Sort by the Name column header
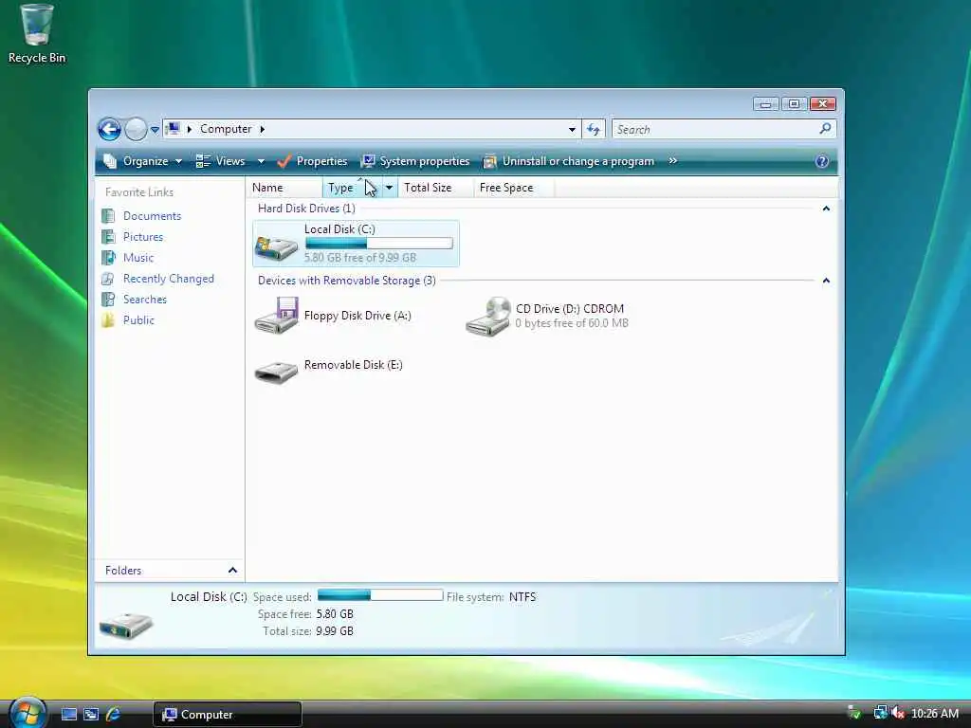The width and height of the screenshot is (971, 728). point(284,188)
